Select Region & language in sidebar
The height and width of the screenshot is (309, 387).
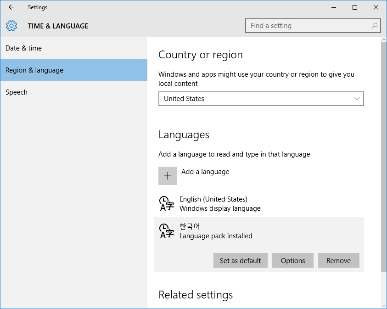(x=74, y=70)
